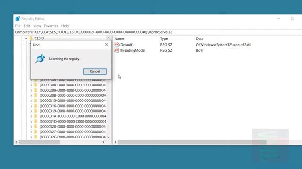Click folder icon of {00000320-0000-0000-C000 key
This screenshot has height=169, width=302.
coord(36,126)
